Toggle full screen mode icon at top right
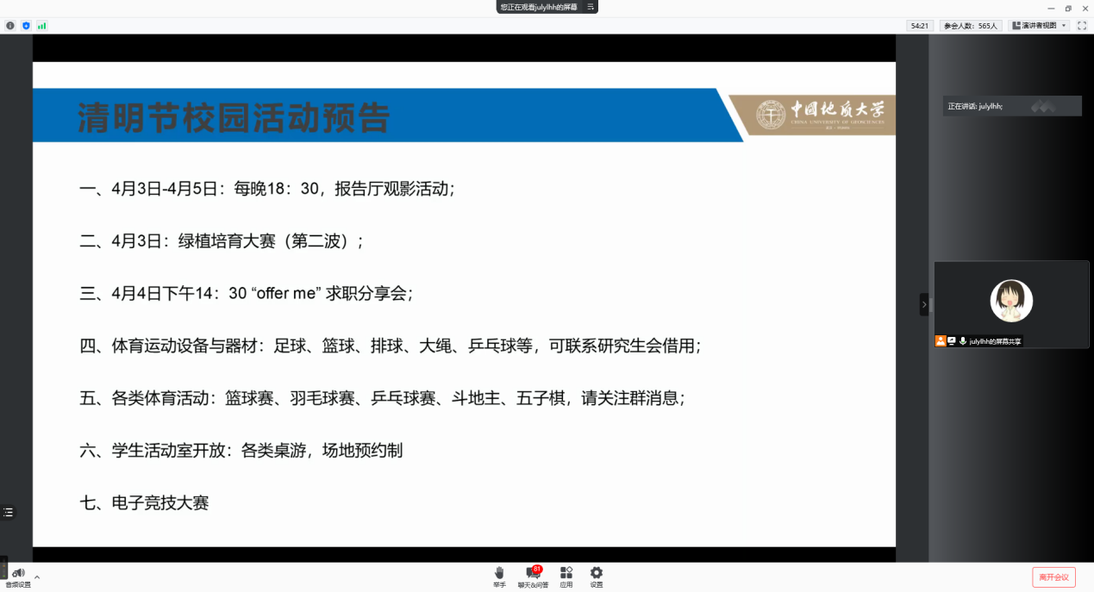 point(1082,26)
